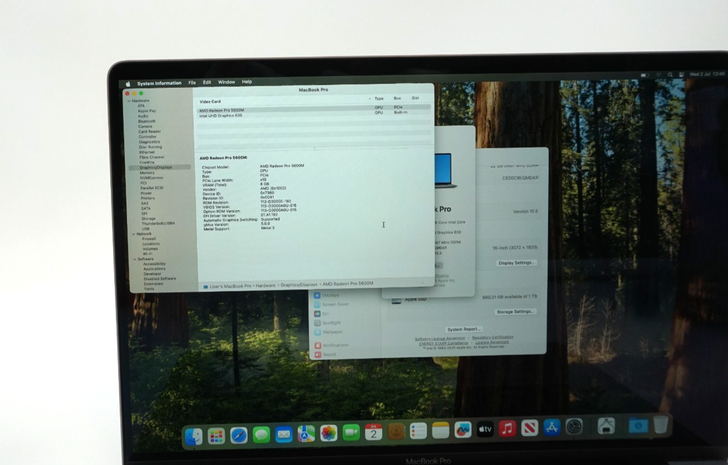Open the Downloads folder in Dock
728x465 pixels.
point(638,425)
